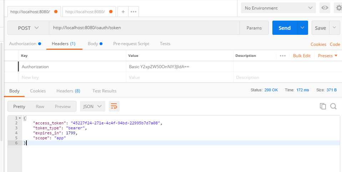Click the Basic Y2xpZW50 header value cell
342x172 pixels.
180,67
